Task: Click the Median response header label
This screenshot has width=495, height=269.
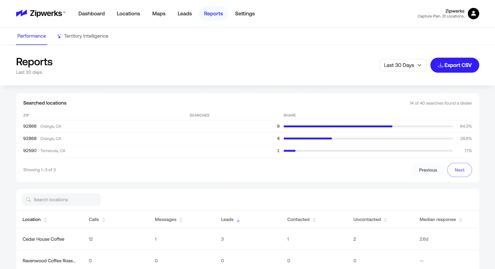Action: pos(438,220)
